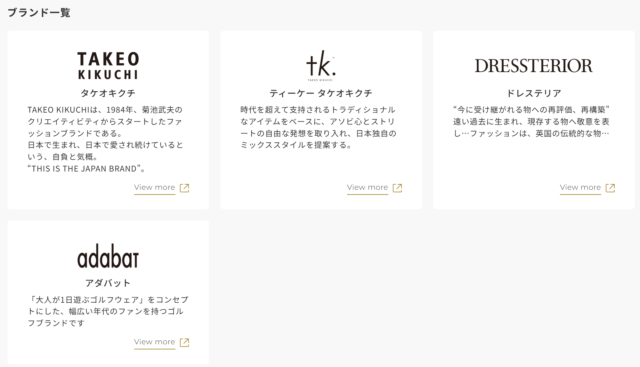Click the ブランド一覧 heading
The height and width of the screenshot is (367, 640).
pos(39,13)
